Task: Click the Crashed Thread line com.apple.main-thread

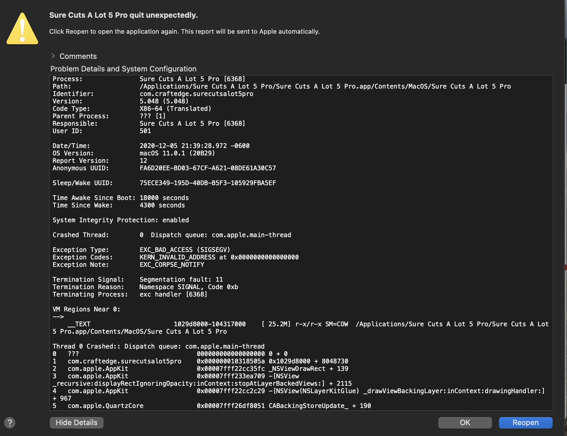Action: [172, 235]
